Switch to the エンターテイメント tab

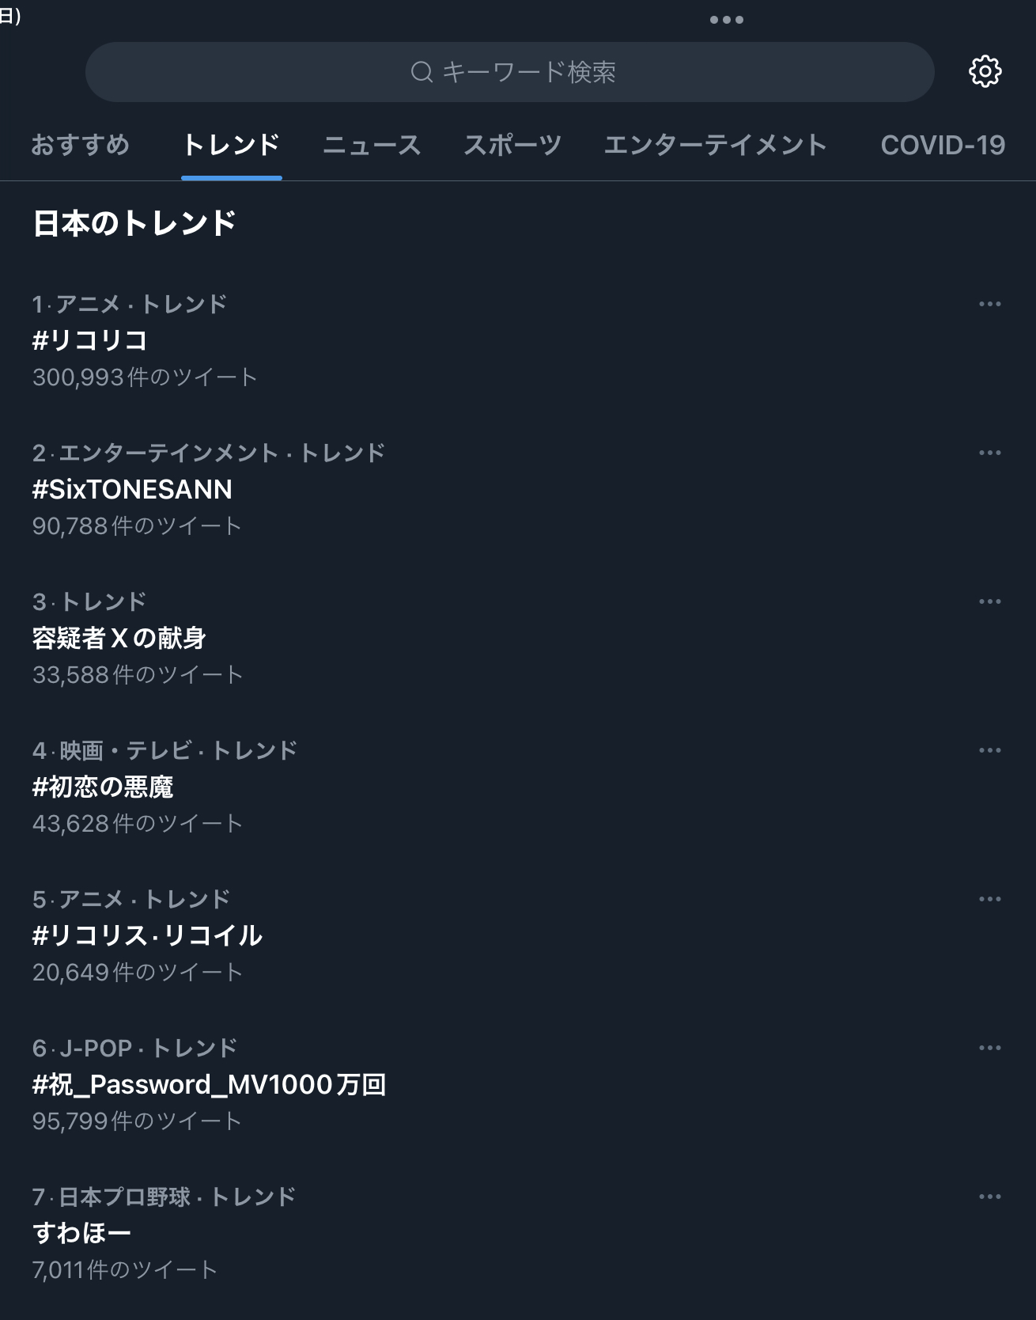tap(716, 145)
